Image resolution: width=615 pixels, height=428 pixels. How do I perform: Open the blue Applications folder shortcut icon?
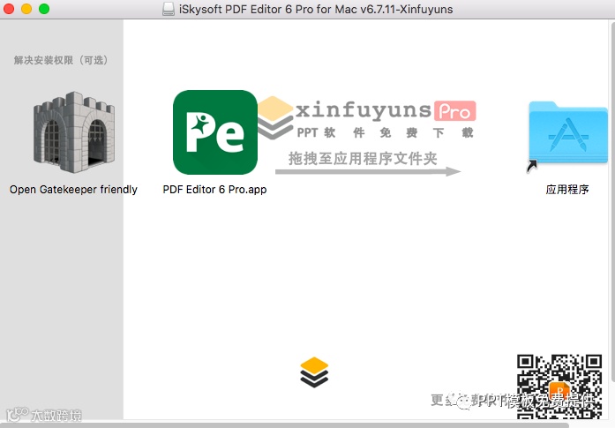(x=567, y=135)
